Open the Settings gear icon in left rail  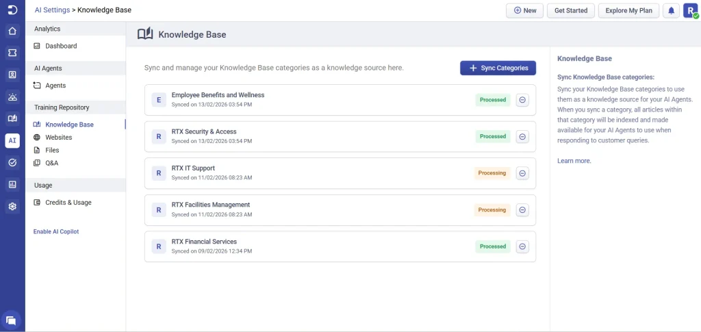(x=12, y=207)
